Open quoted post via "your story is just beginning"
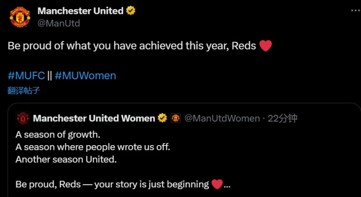The width and height of the screenshot is (361, 197). click(152, 184)
